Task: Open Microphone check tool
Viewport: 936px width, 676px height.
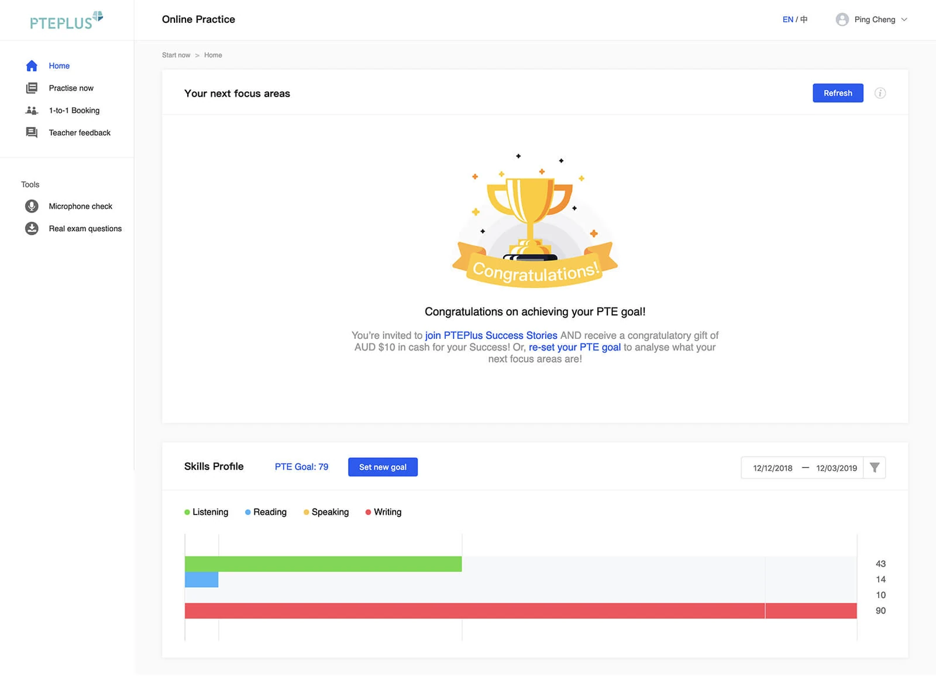Action: [x=80, y=206]
